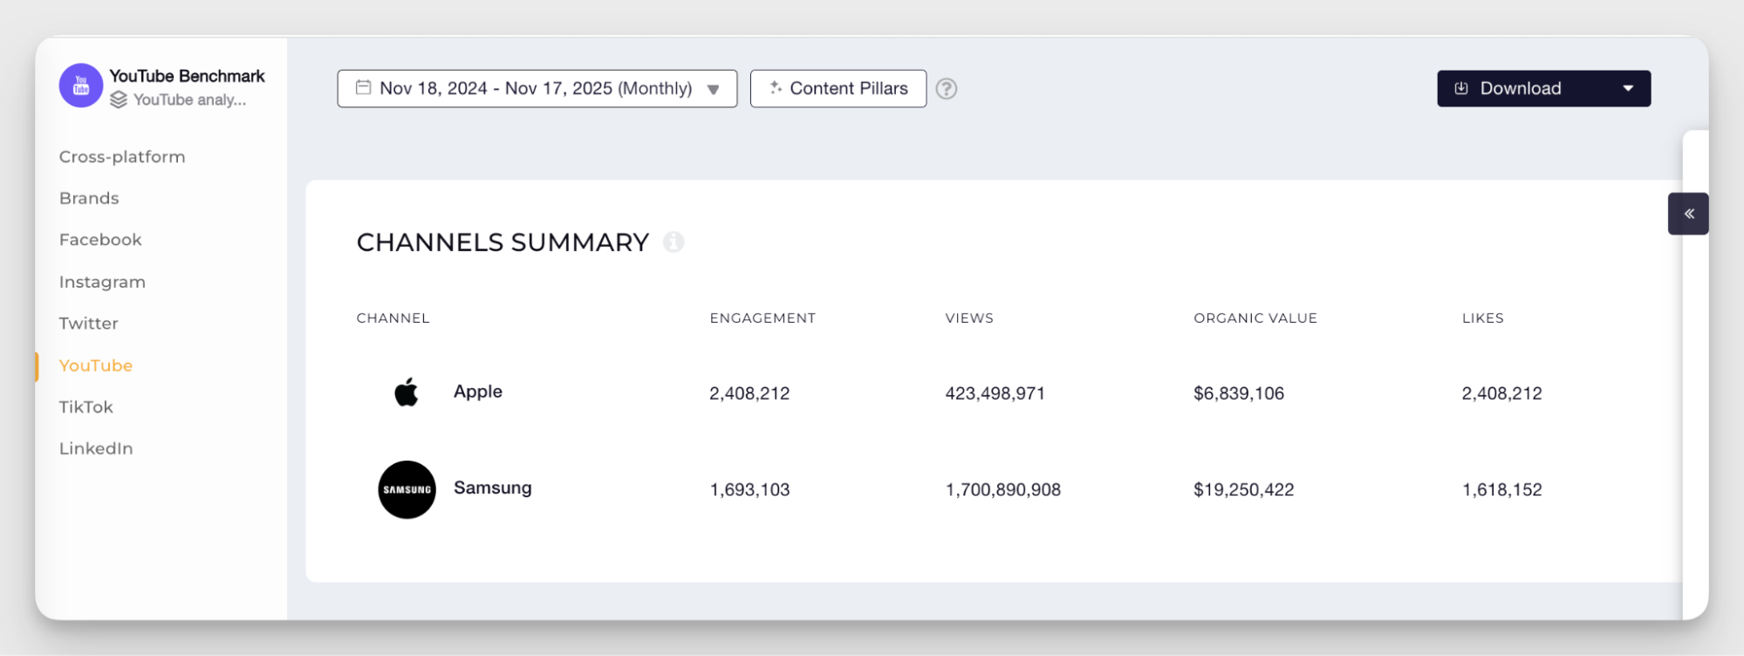Image resolution: width=1744 pixels, height=656 pixels.
Task: Click calendar icon in date range selector
Action: pyautogui.click(x=363, y=88)
